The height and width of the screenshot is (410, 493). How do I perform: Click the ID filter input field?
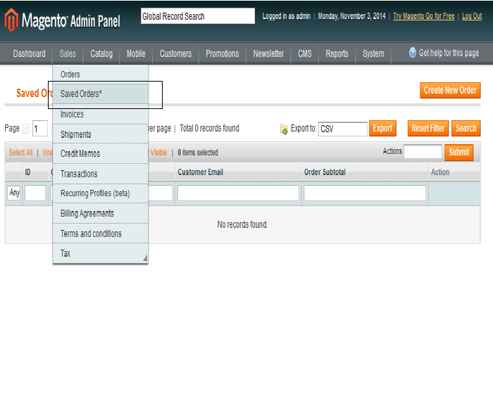point(35,193)
